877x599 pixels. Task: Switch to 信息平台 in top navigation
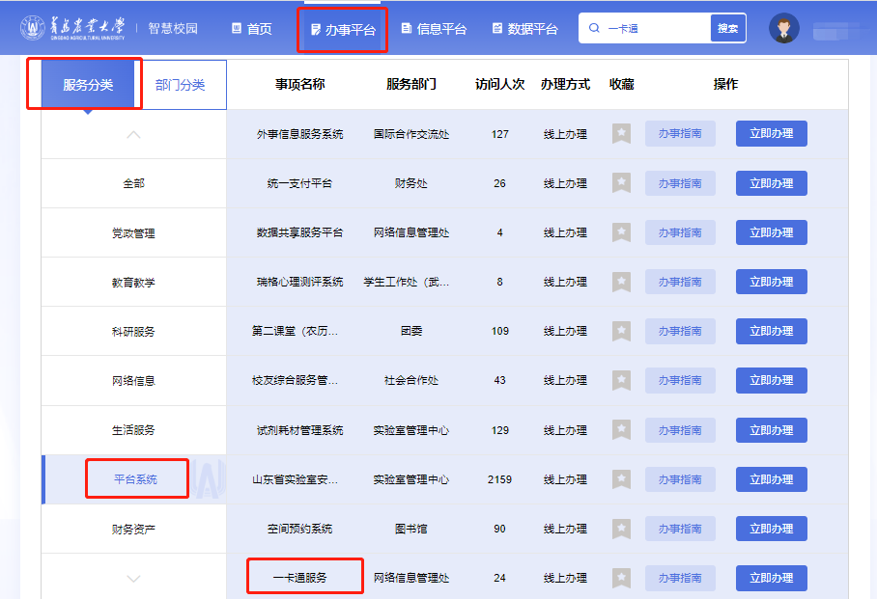[x=434, y=29]
